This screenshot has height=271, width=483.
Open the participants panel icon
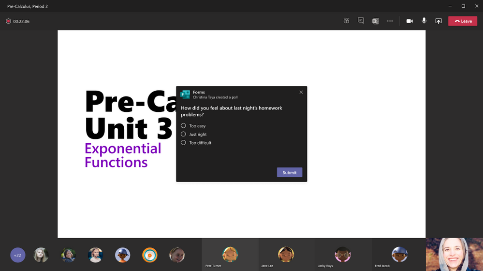point(346,21)
